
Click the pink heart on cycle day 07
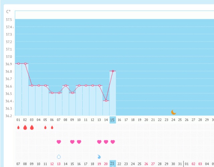tap(59, 142)
